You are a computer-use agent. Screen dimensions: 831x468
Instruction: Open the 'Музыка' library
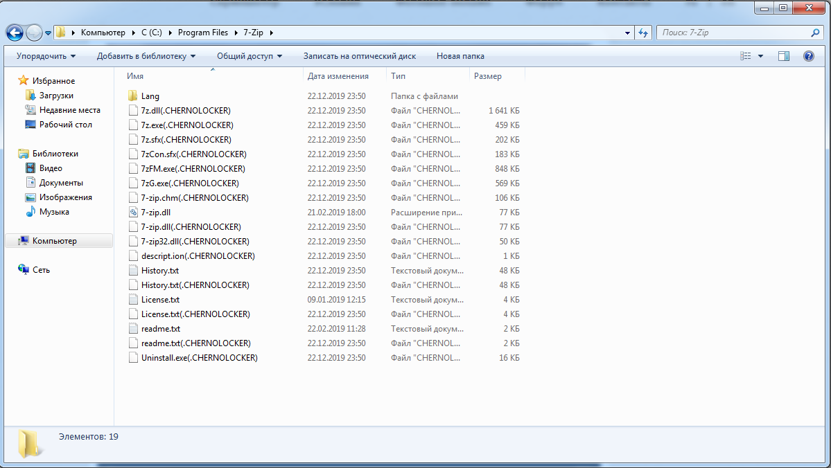coord(54,212)
